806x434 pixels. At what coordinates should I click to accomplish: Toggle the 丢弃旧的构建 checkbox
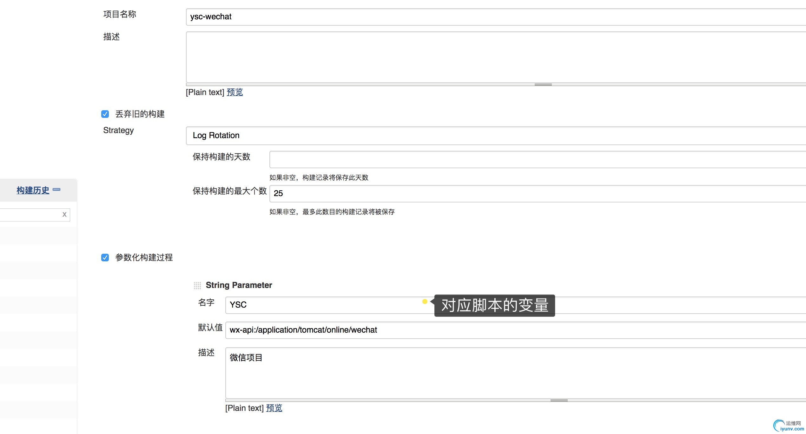pos(105,114)
